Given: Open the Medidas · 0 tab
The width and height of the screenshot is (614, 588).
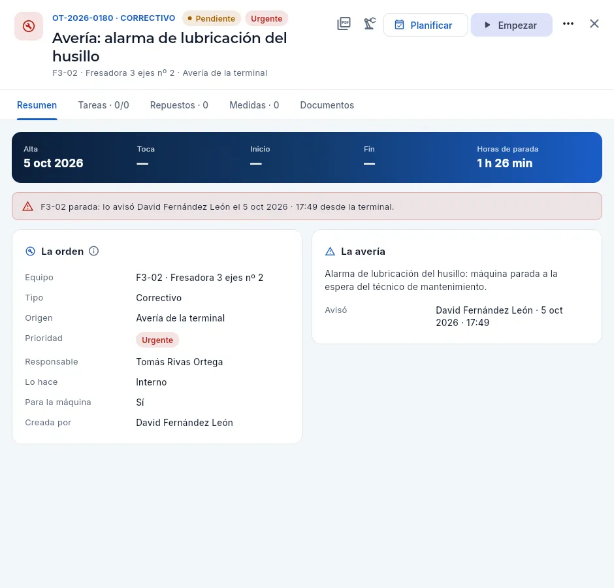Looking at the screenshot, I should (254, 105).
